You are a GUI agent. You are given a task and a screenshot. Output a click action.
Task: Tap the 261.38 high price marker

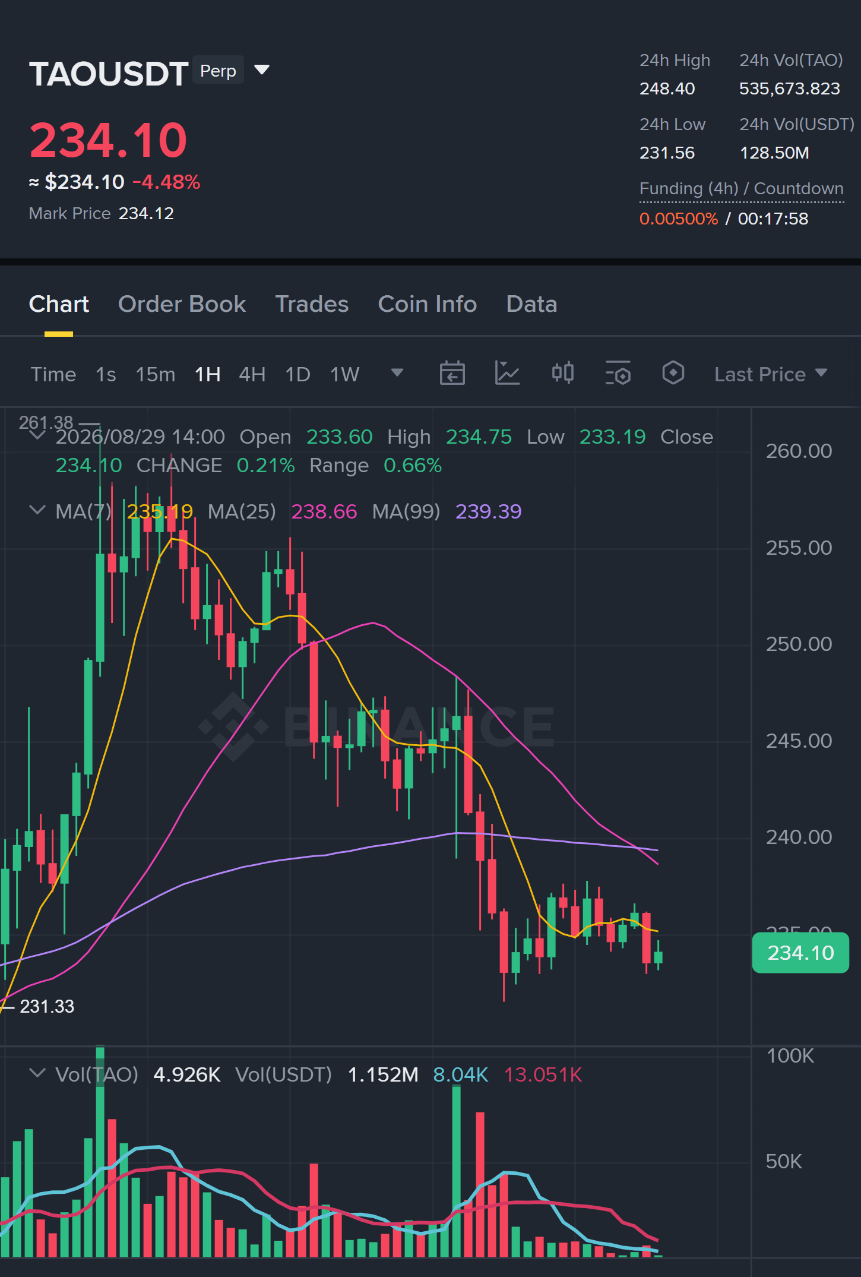click(46, 422)
